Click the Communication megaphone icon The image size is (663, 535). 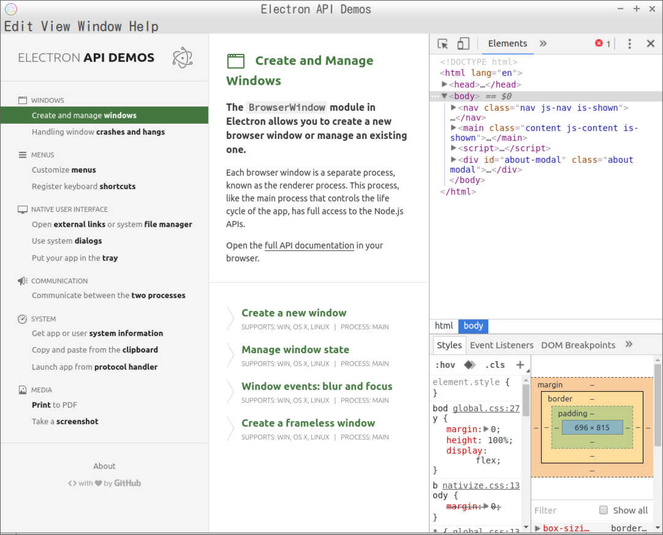(x=23, y=281)
